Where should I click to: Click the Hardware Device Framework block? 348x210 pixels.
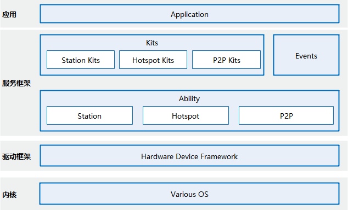(x=189, y=156)
